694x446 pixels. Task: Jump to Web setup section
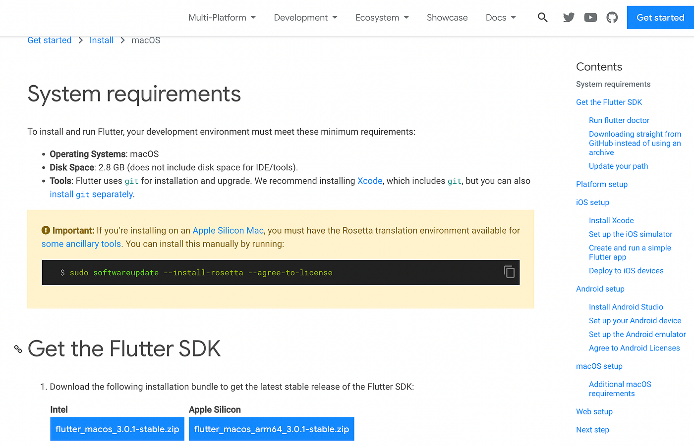coord(594,411)
